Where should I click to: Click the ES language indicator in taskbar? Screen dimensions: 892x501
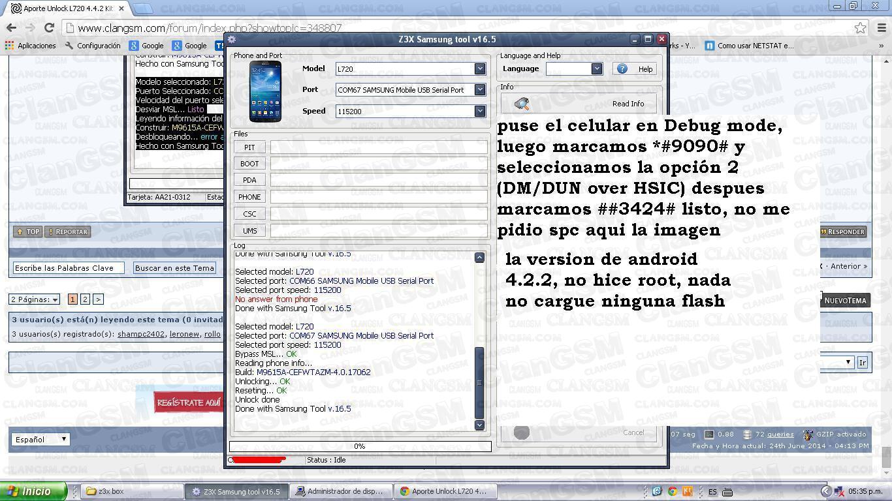pyautogui.click(x=713, y=491)
